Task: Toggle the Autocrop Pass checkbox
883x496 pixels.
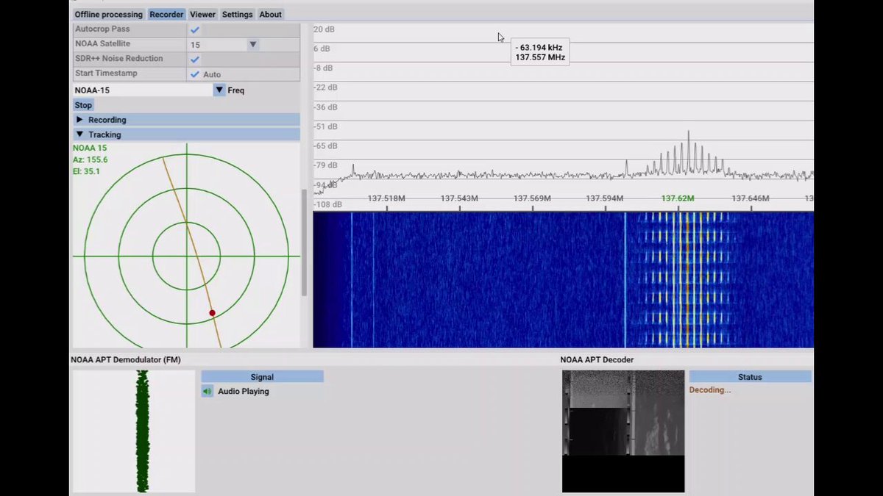Action: (x=195, y=30)
